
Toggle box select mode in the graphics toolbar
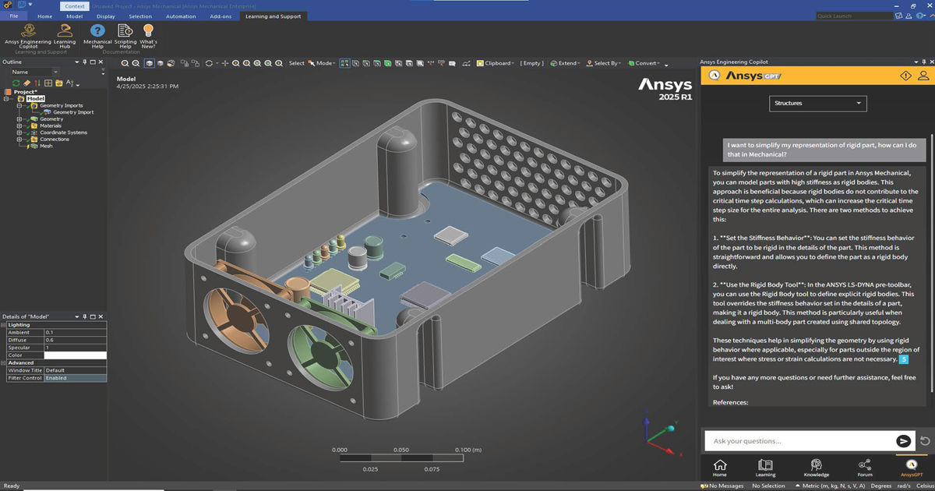(344, 63)
